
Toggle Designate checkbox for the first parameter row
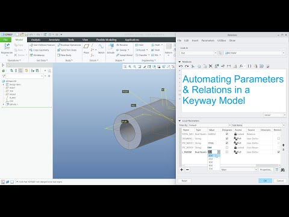[x=227, y=134]
